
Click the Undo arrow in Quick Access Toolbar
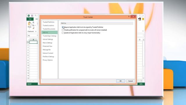[x=35, y=15]
